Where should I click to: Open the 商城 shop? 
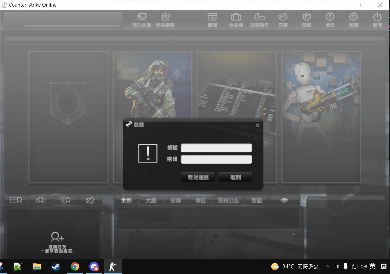tap(212, 20)
